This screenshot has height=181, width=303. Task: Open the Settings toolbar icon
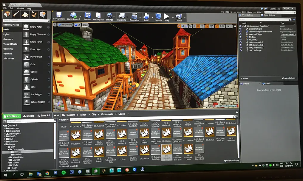pyautogui.click(x=109, y=17)
